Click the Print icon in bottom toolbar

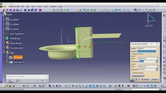pyautogui.click(x=13, y=86)
